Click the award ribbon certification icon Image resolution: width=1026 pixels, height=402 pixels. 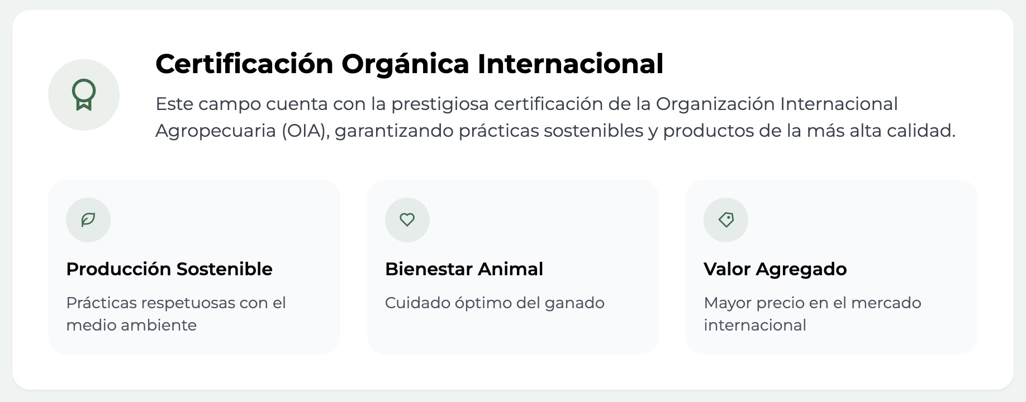coord(84,95)
